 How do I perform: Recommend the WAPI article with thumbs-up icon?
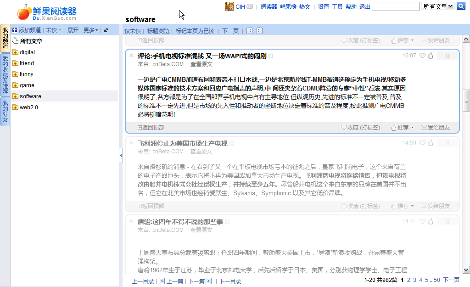pyautogui.click(x=430, y=55)
